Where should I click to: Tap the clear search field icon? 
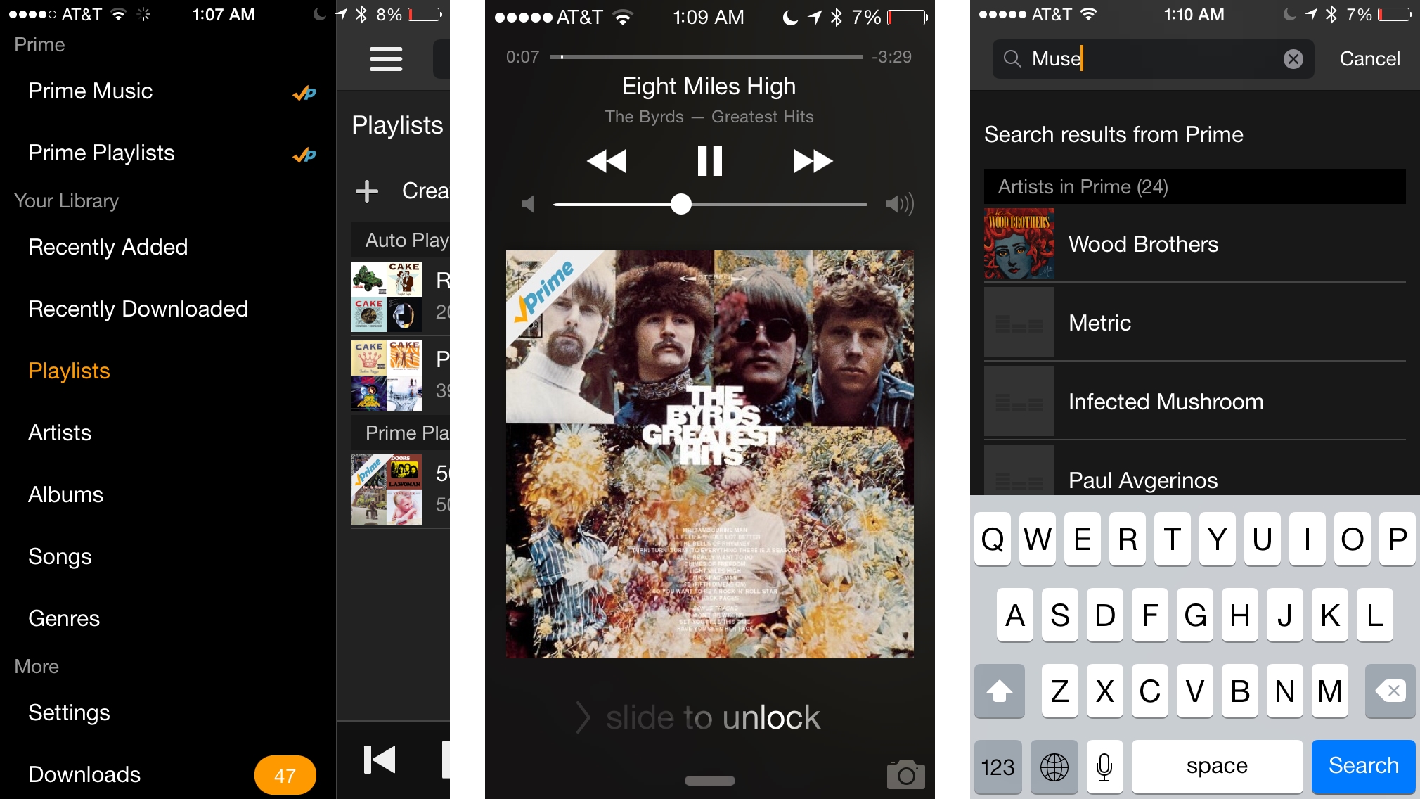tap(1293, 60)
